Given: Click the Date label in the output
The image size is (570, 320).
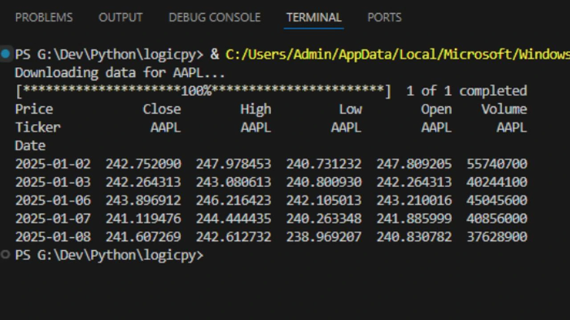Looking at the screenshot, I should click(x=29, y=145).
